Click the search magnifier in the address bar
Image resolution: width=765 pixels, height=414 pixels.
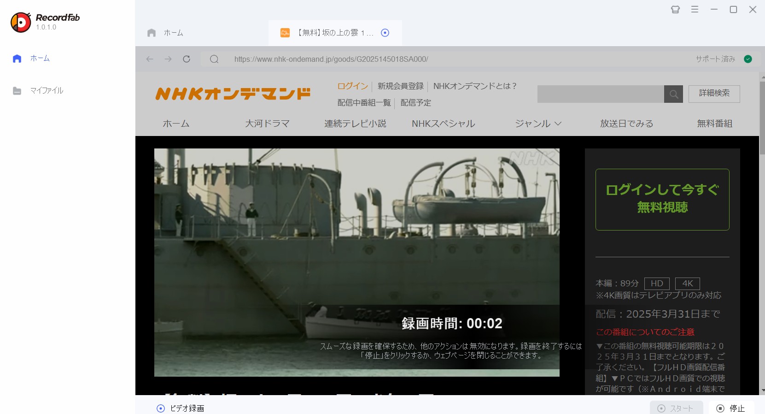point(214,59)
